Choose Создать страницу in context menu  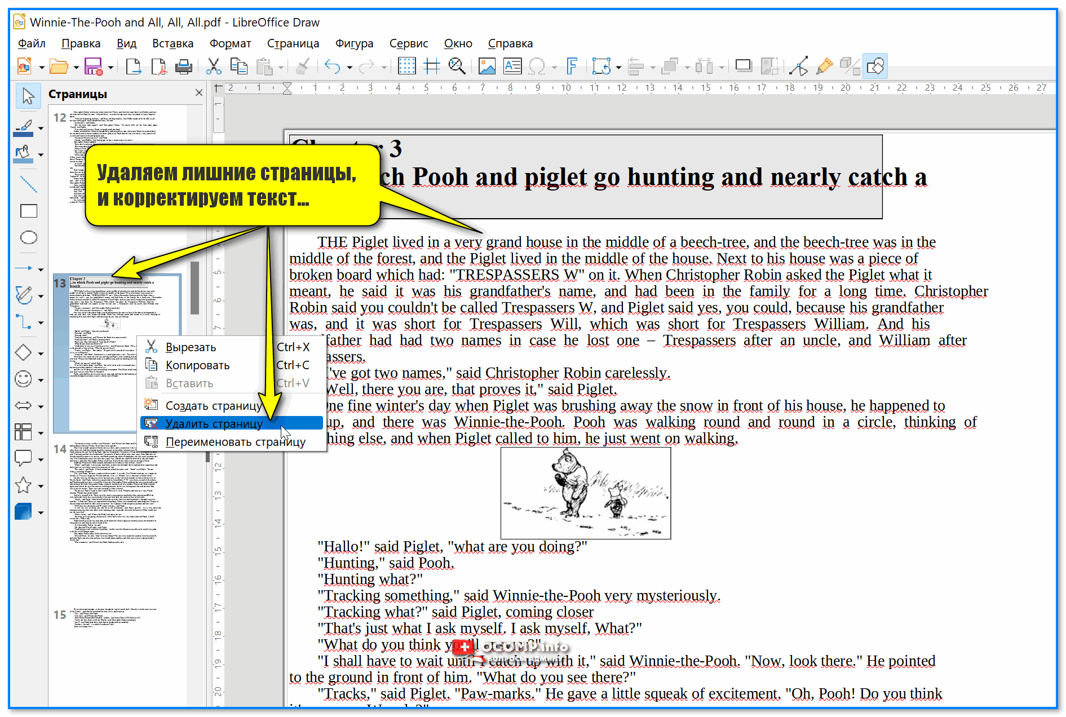232,406
